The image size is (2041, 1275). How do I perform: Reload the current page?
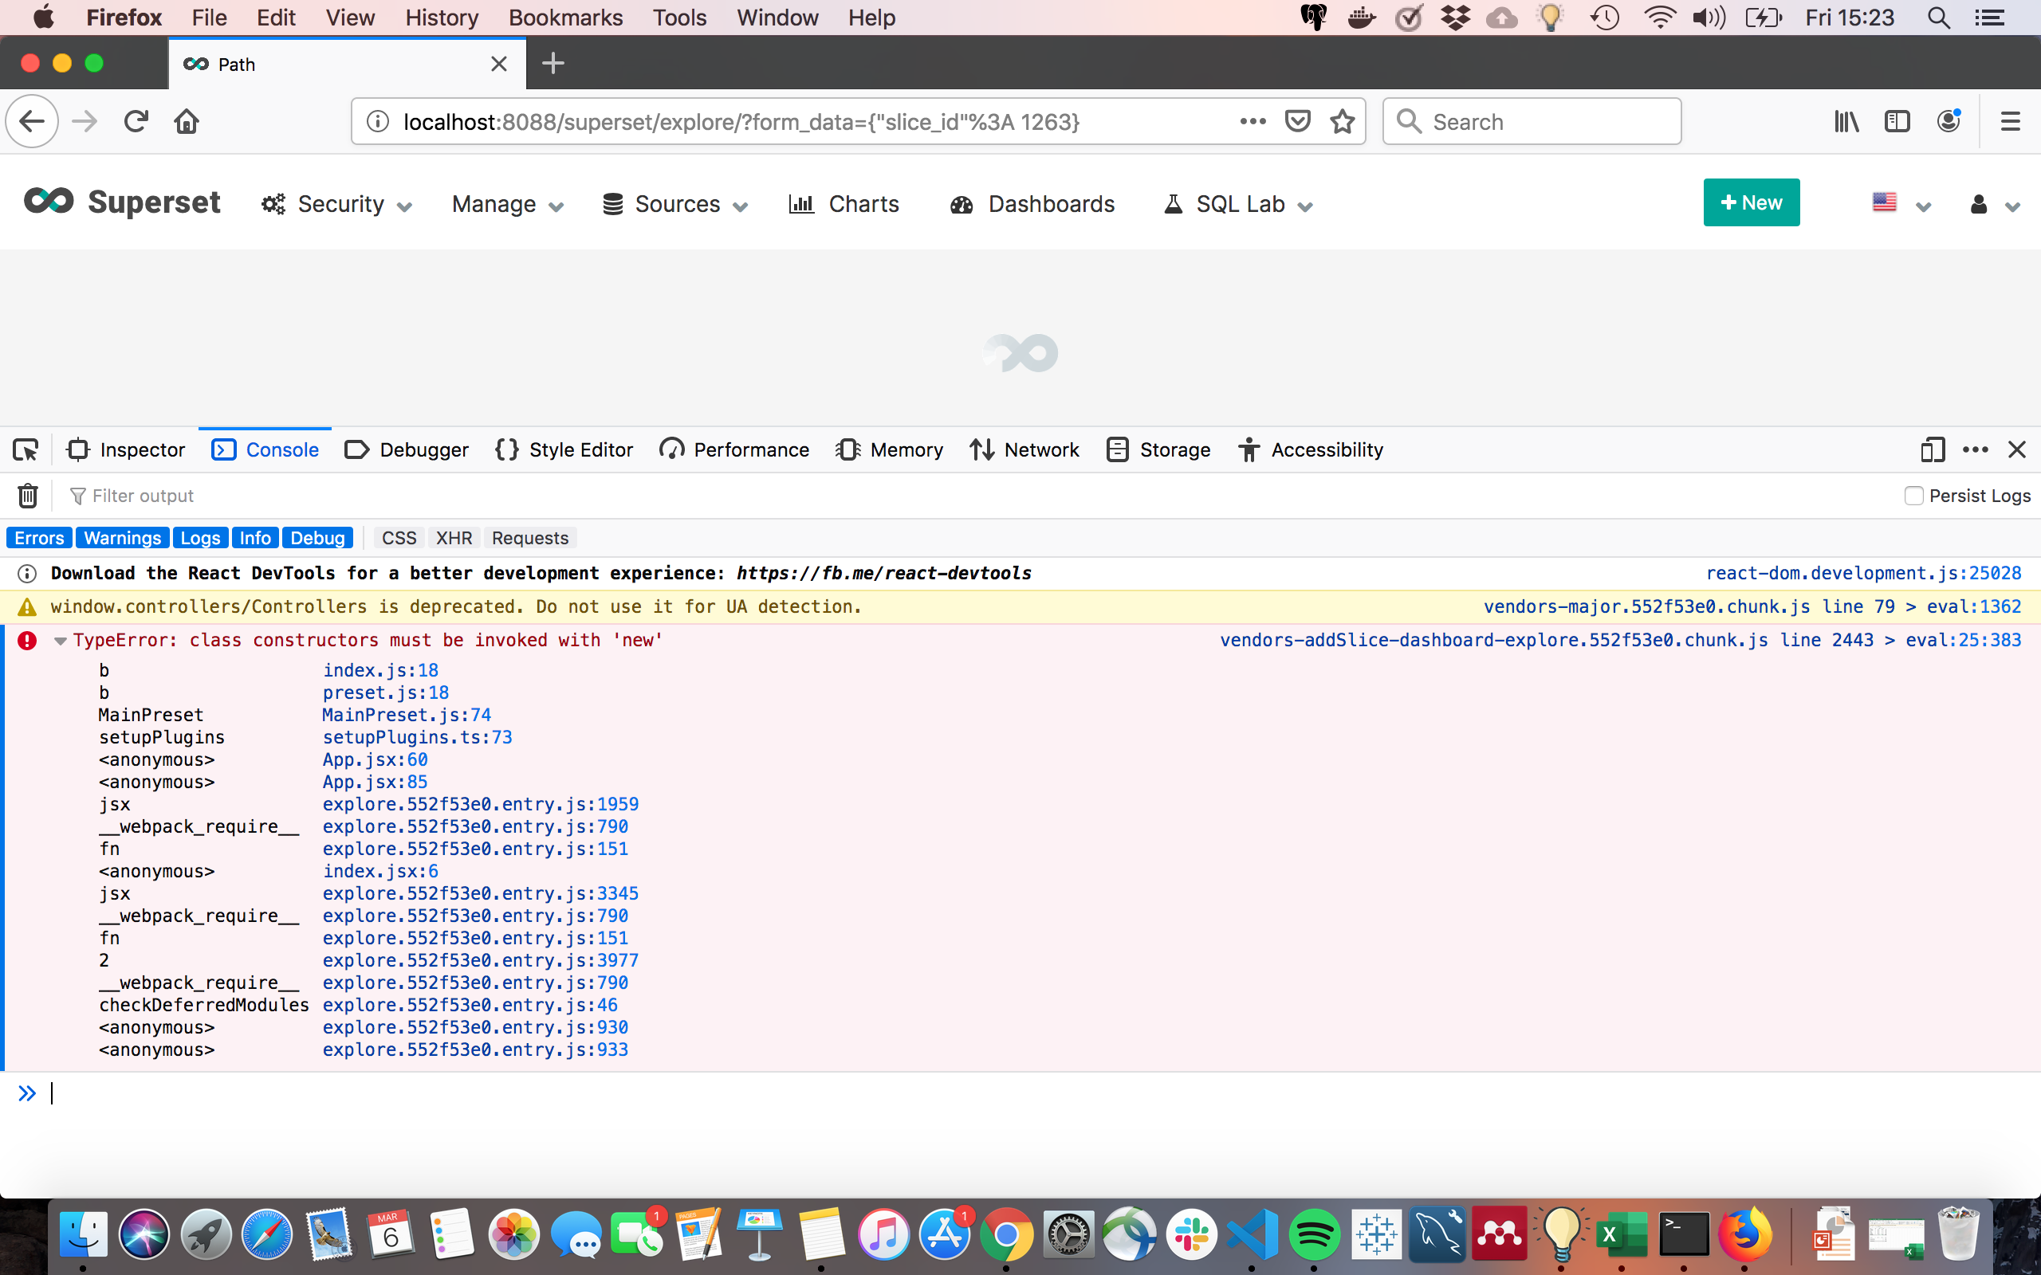coord(136,120)
